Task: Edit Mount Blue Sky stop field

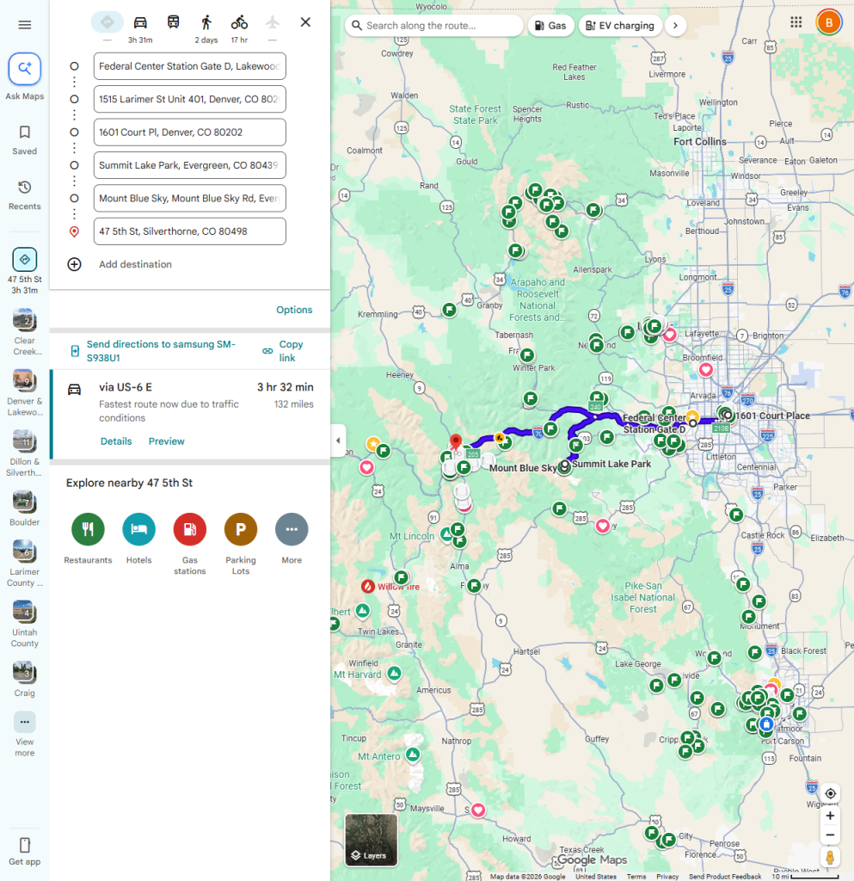Action: [190, 199]
